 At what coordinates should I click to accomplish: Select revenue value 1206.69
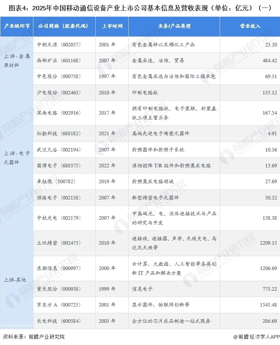268,268
